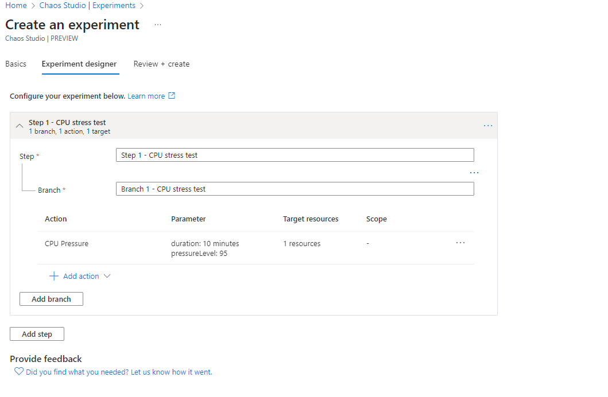This screenshot has height=397, width=608.
Task: Open the Step 1 header ellipsis menu
Action: tap(488, 126)
